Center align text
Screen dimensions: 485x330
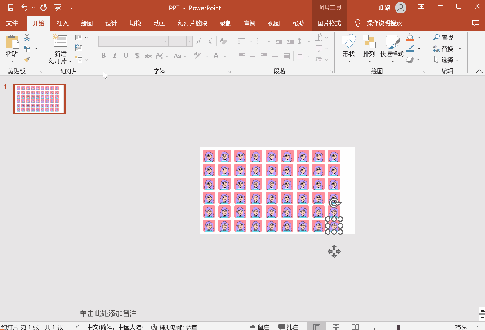(253, 56)
